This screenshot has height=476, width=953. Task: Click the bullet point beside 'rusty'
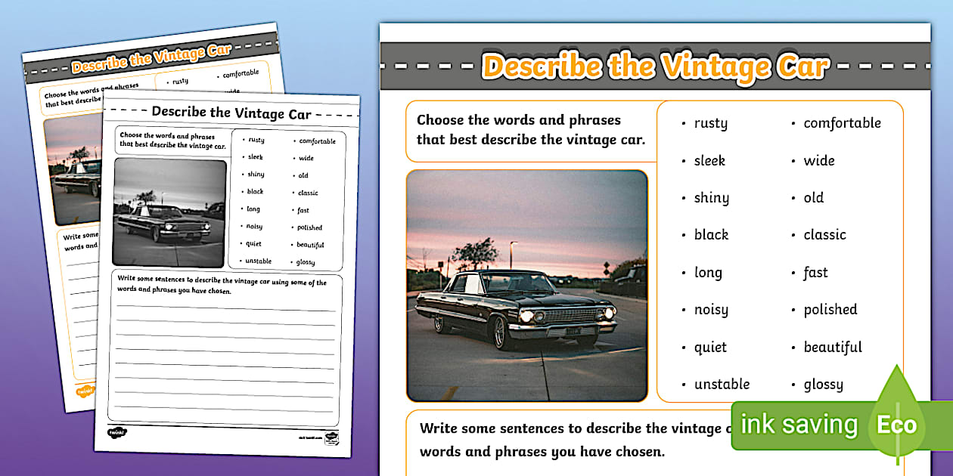pos(682,123)
